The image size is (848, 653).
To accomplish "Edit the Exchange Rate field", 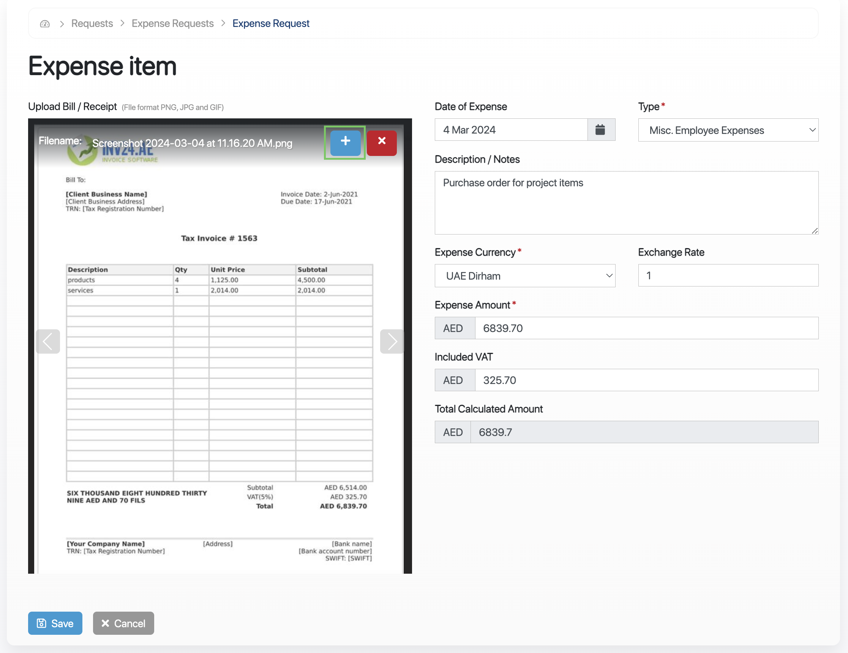I will tap(728, 276).
